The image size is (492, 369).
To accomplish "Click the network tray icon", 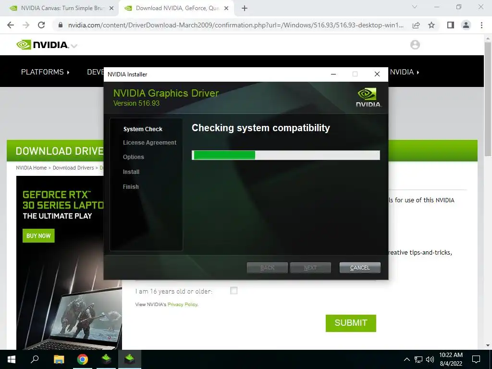I will pyautogui.click(x=418, y=359).
